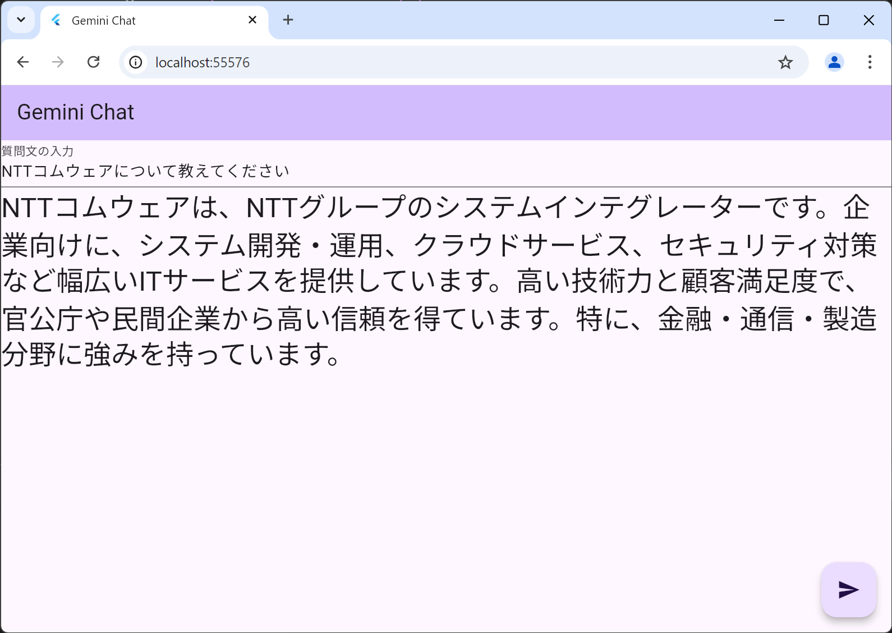Viewport: 892px width, 633px height.
Task: Open Chrome's three-dot menu
Action: pyautogui.click(x=870, y=62)
